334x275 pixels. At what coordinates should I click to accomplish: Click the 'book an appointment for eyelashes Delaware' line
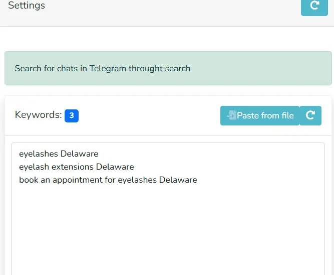(108, 180)
